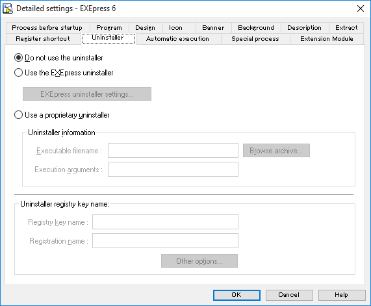
Task: Open Help for this dialog
Action: click(342, 295)
